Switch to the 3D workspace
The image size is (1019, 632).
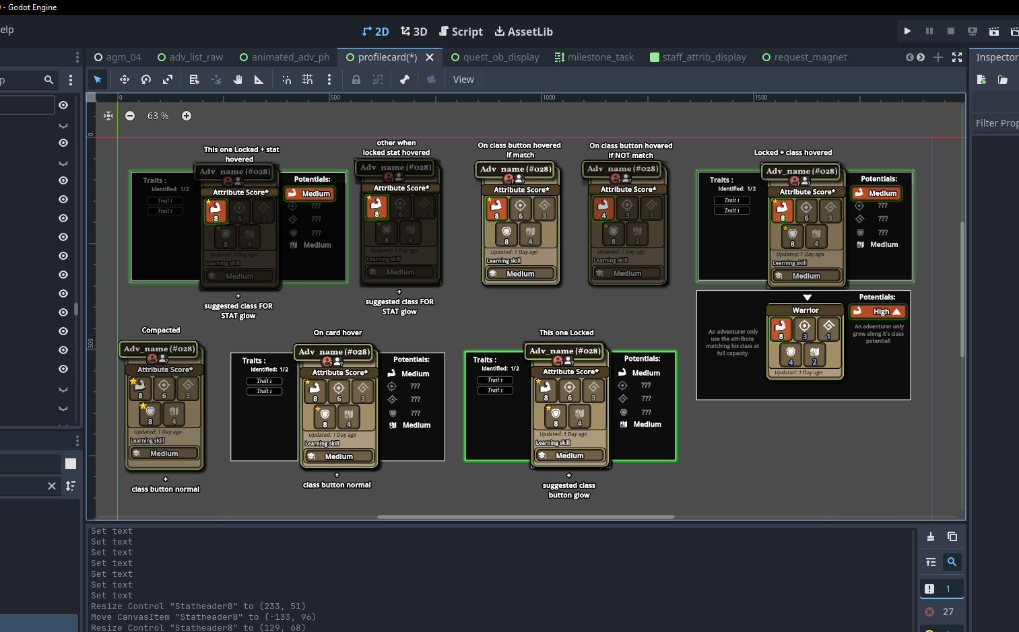point(414,32)
